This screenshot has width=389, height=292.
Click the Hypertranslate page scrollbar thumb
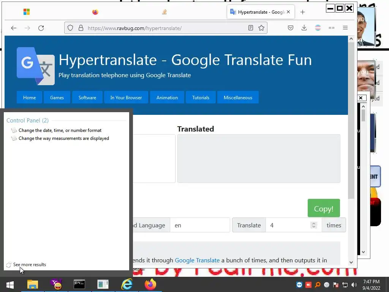tap(351, 121)
